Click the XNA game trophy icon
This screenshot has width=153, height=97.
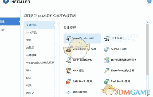[x=69, y=71]
